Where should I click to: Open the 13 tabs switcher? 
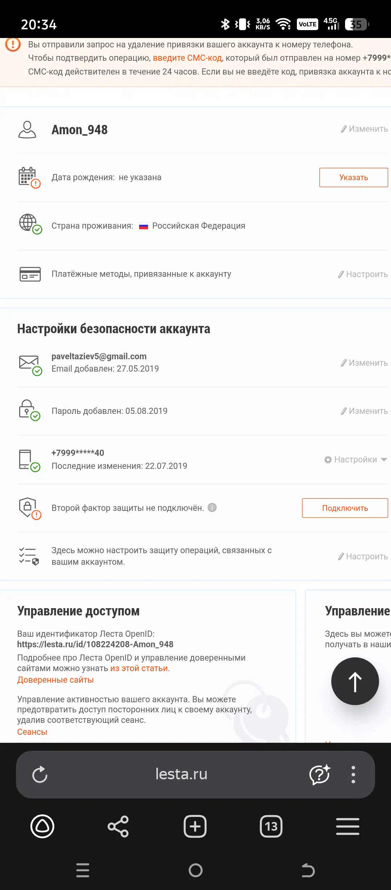pyautogui.click(x=271, y=827)
